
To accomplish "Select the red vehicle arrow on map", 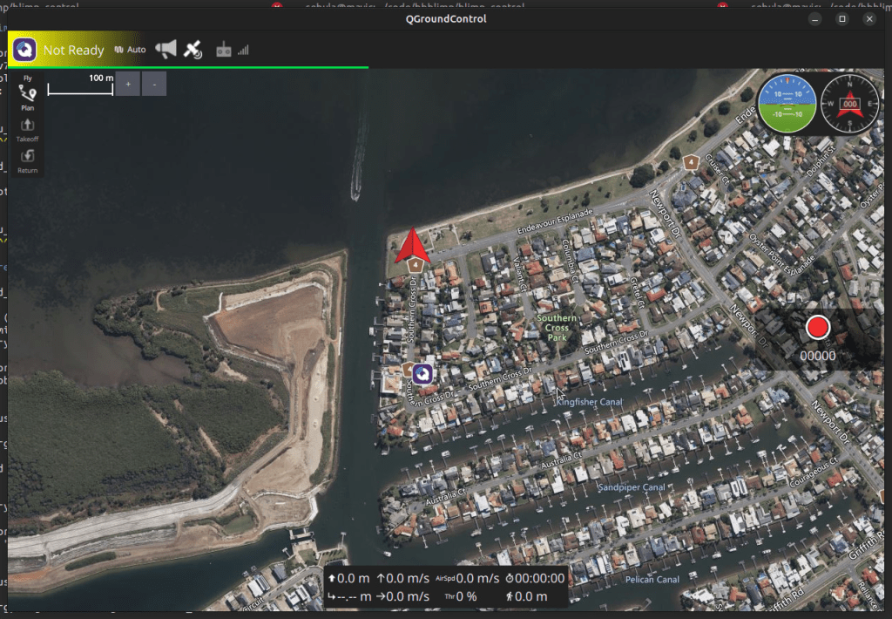I will (x=413, y=246).
